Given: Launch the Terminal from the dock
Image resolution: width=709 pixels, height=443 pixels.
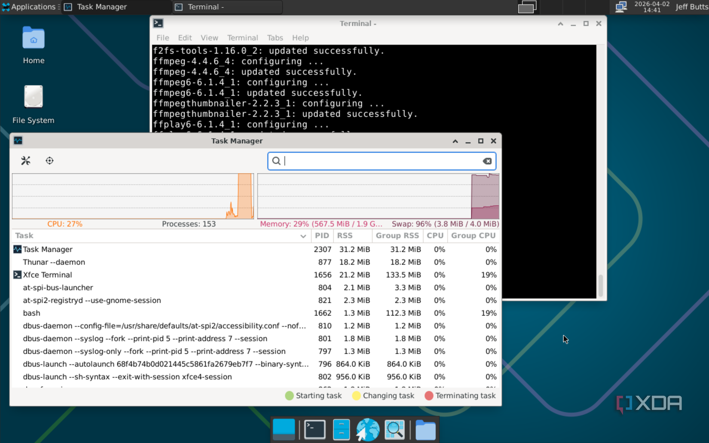Looking at the screenshot, I should point(314,429).
